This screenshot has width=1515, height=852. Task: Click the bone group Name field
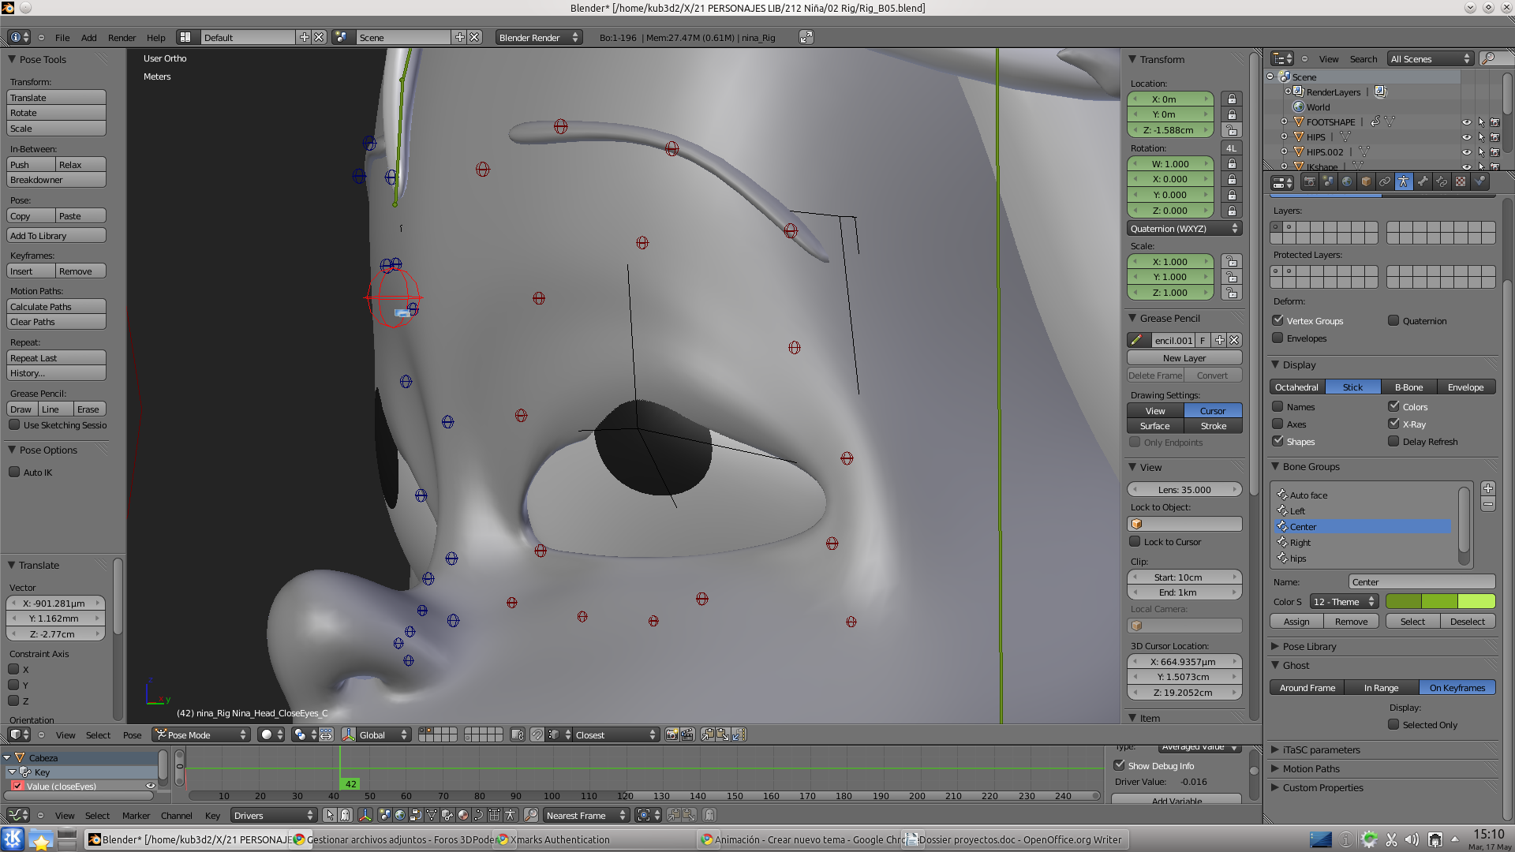pos(1421,581)
